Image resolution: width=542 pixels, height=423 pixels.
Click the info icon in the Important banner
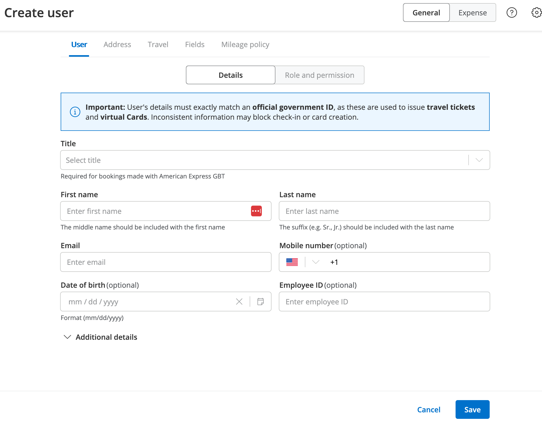coord(75,112)
